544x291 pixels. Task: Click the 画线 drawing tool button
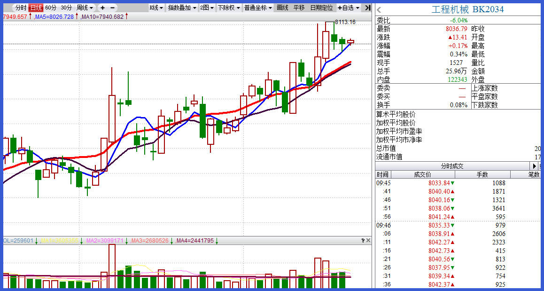coord(282,8)
